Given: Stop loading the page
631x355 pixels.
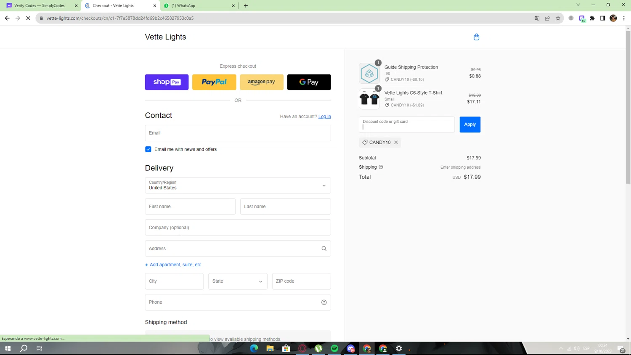Looking at the screenshot, I should [x=28, y=18].
